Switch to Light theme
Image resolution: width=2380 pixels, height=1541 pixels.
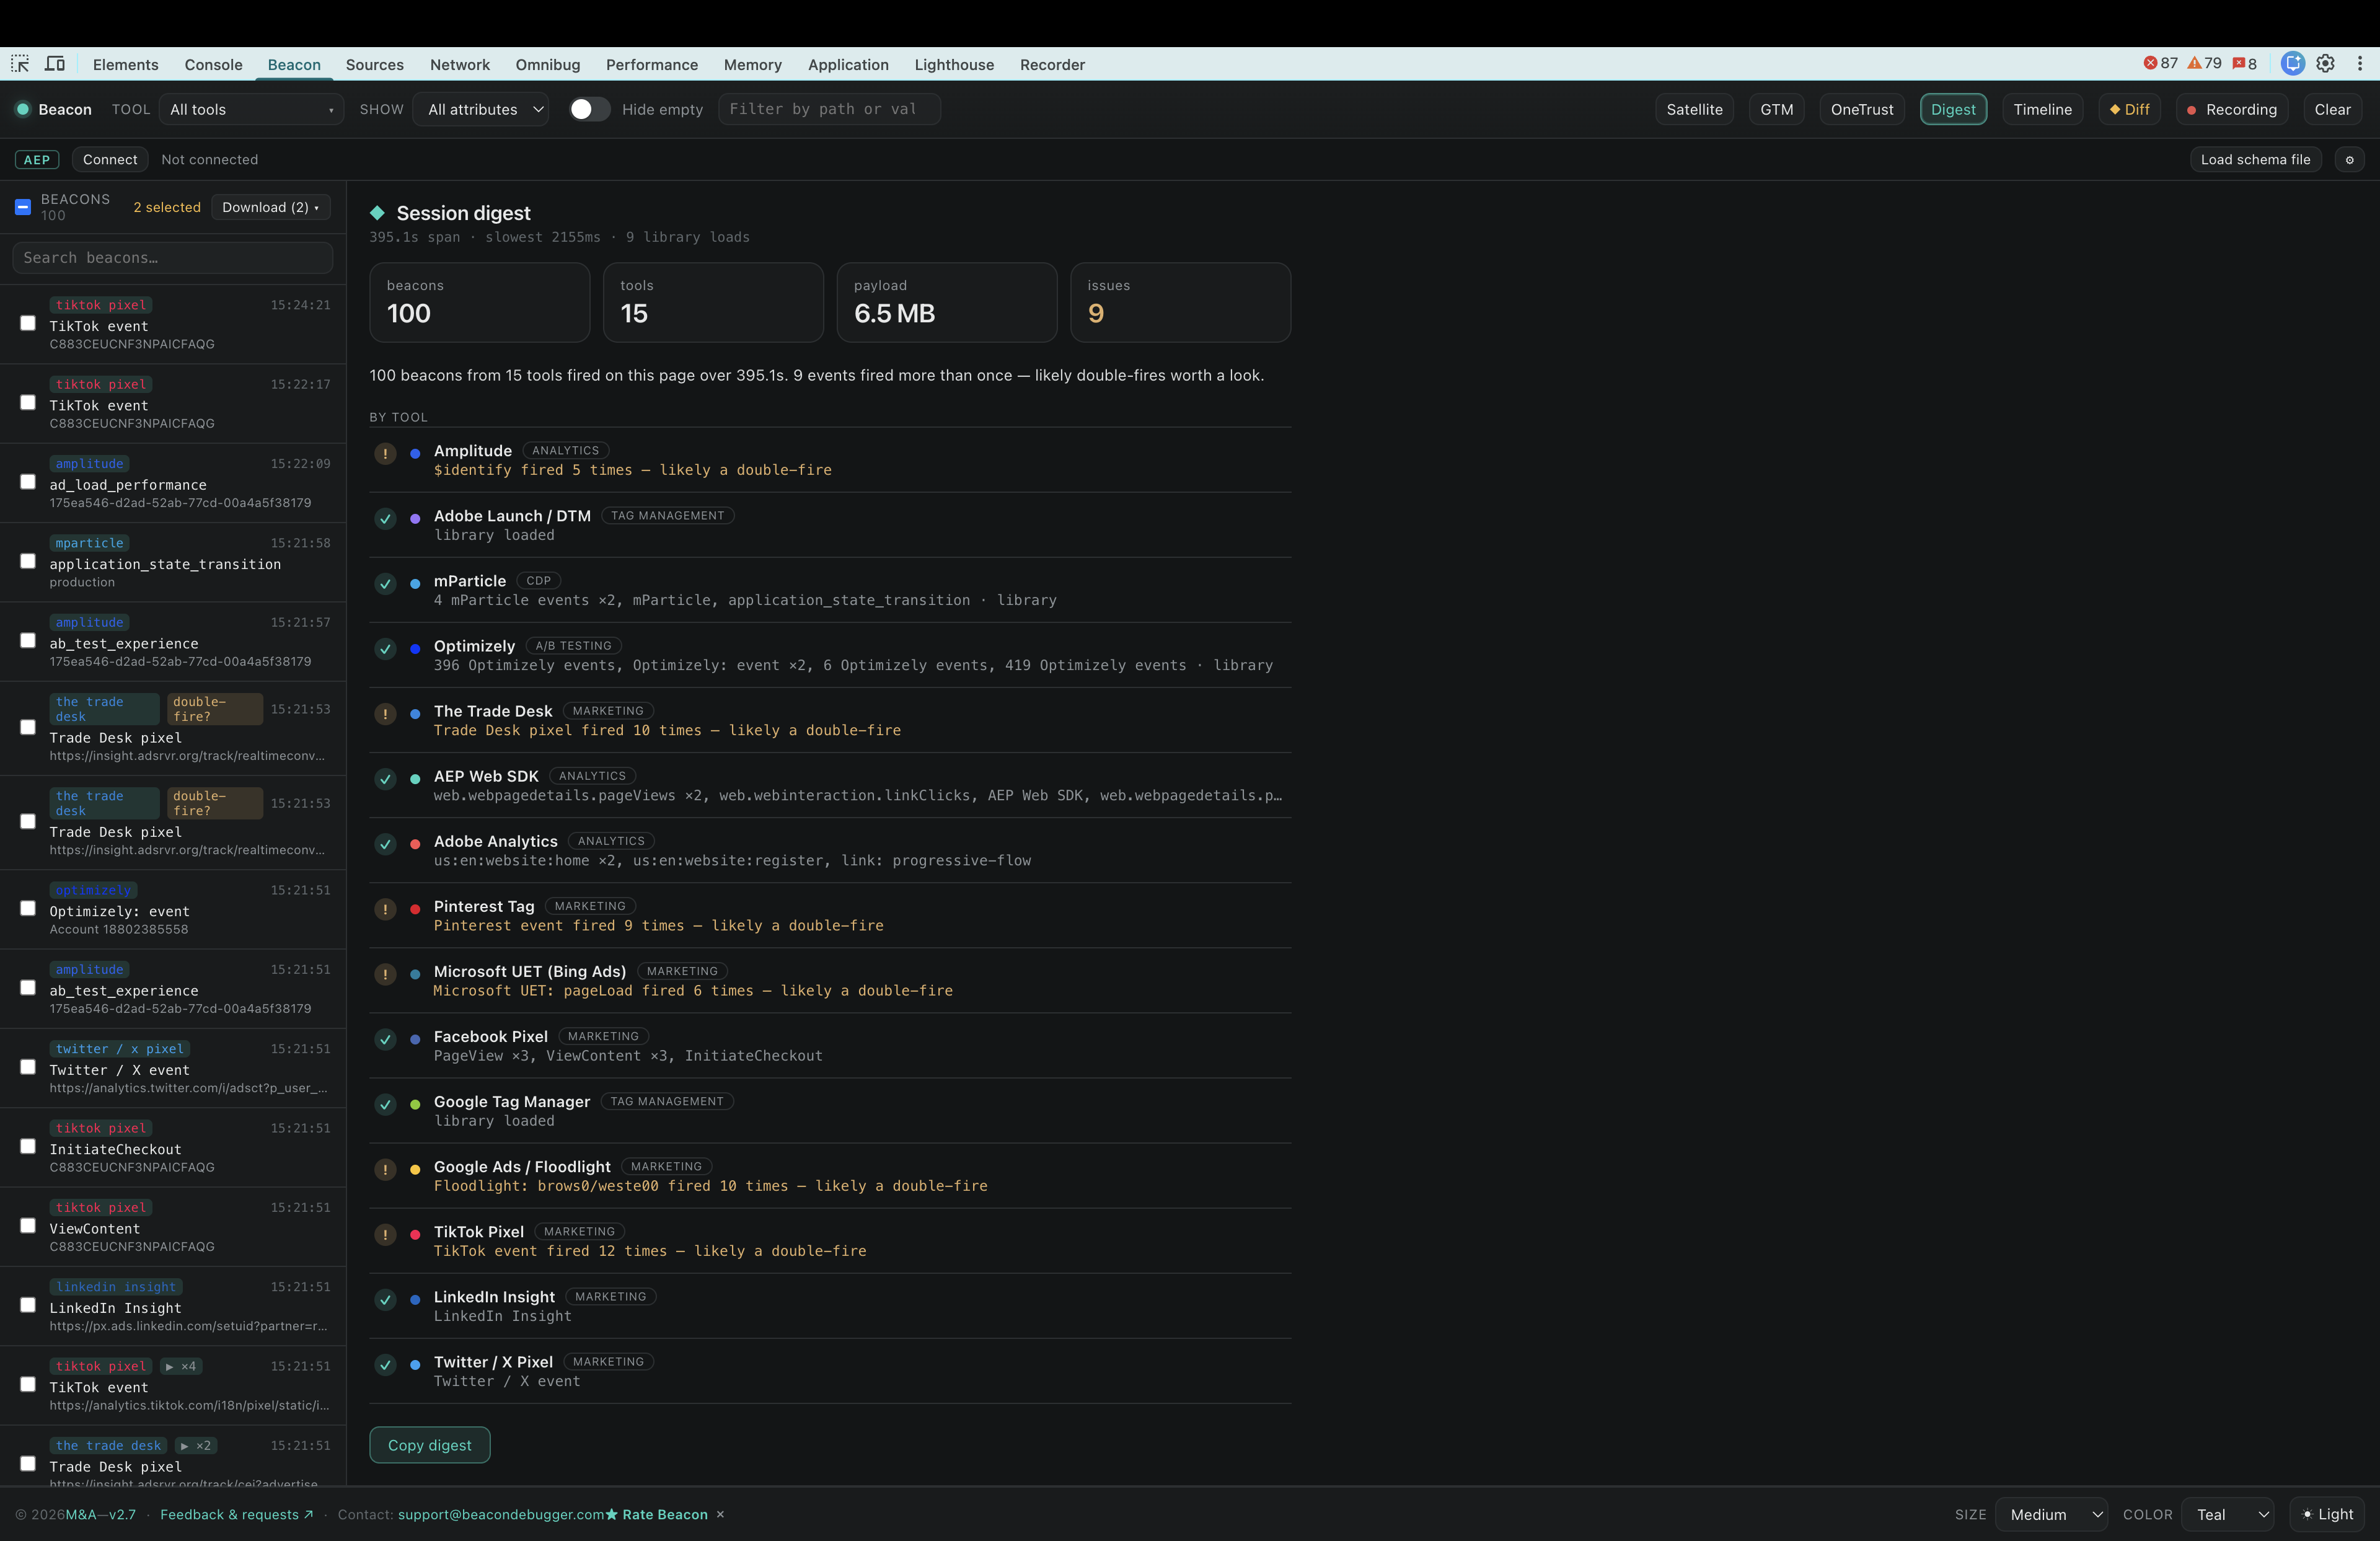[2328, 1514]
